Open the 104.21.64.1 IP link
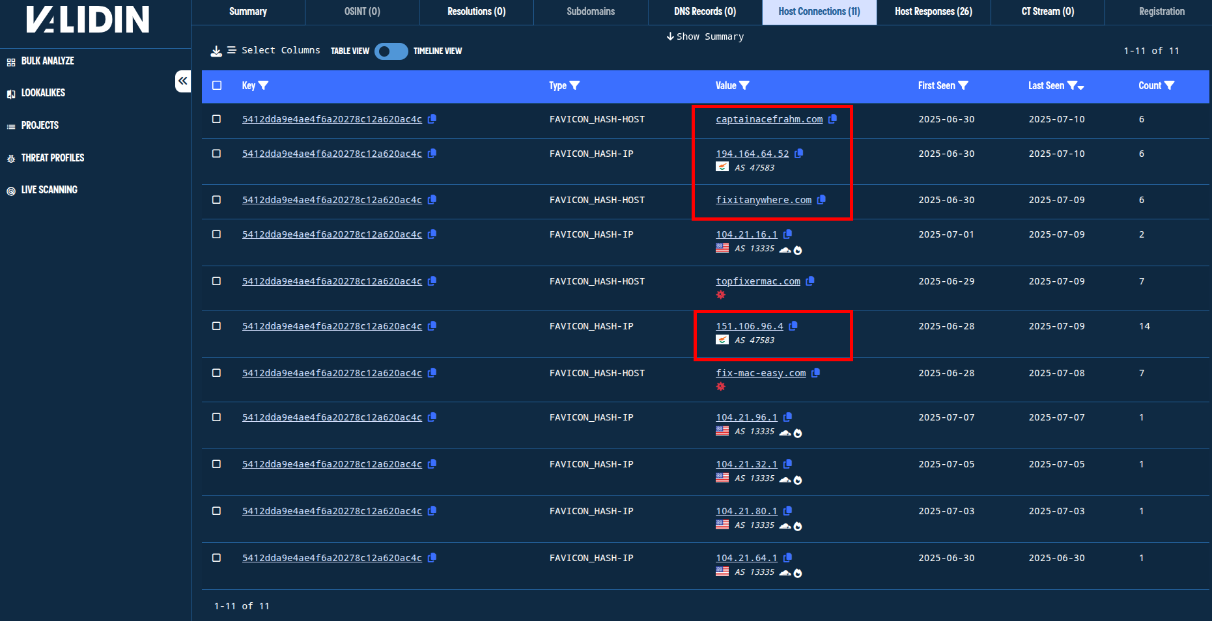Viewport: 1212px width, 621px height. 746,558
